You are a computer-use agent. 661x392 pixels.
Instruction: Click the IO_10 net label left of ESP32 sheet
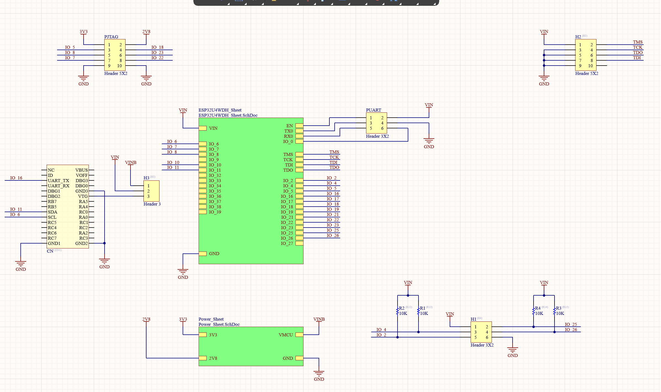173,163
